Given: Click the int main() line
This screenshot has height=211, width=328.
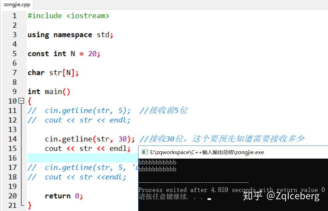Looking at the screenshot, I should 49,91.
